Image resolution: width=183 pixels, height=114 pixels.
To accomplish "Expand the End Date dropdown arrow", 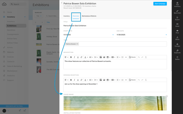I will click(166, 35).
